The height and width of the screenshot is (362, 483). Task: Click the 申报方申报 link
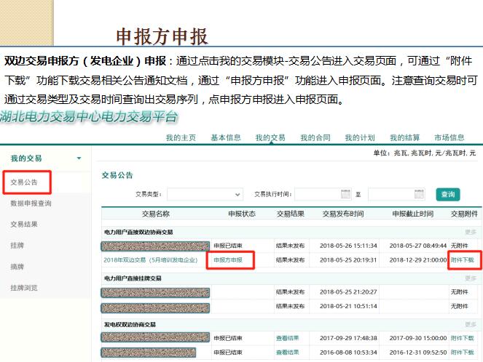pyautogui.click(x=229, y=260)
